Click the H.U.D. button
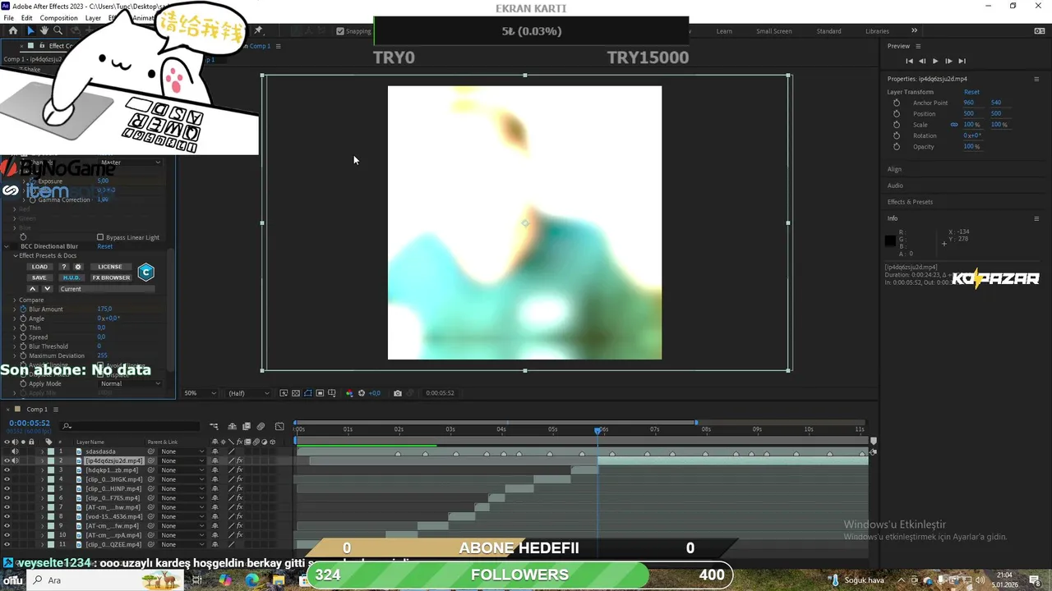1052x591 pixels. pyautogui.click(x=72, y=277)
